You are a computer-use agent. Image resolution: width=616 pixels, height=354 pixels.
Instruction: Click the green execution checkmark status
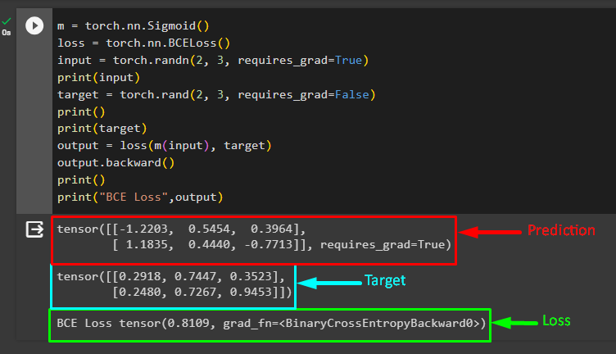tap(7, 21)
